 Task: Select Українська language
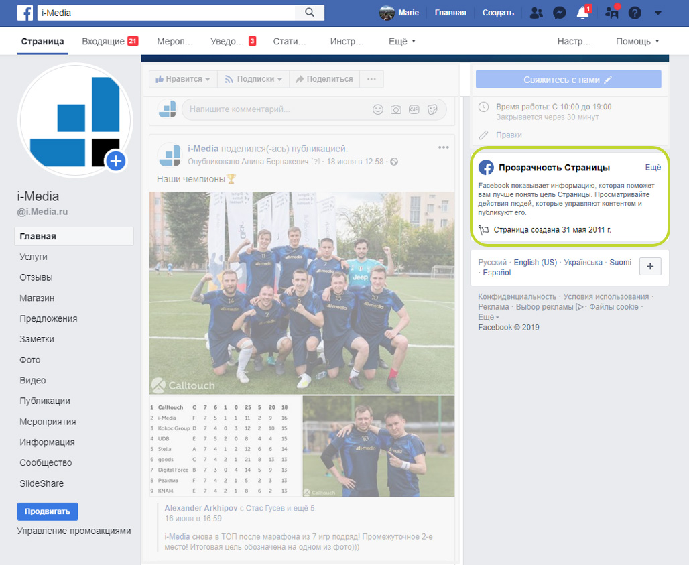(x=583, y=262)
